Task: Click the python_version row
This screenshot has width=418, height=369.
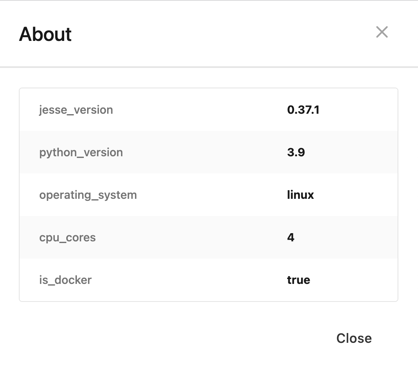Action: (209, 152)
